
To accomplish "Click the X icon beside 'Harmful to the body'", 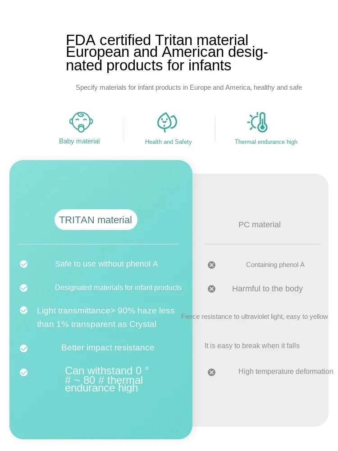I will coord(211,289).
